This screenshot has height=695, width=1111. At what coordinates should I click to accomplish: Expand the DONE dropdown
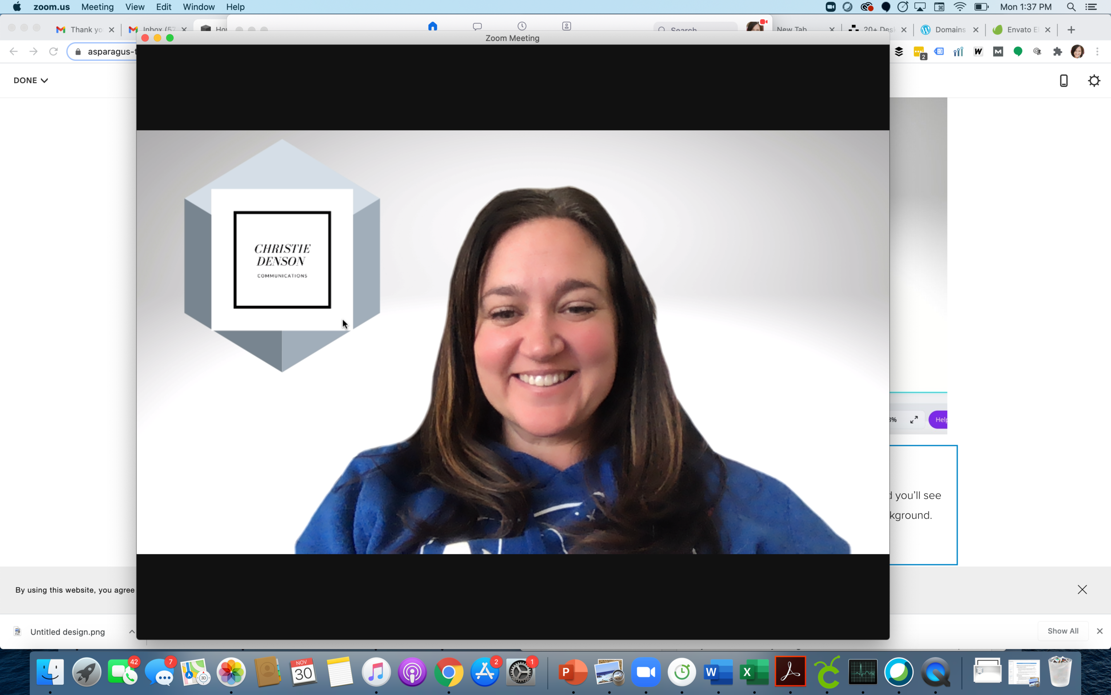tap(31, 80)
